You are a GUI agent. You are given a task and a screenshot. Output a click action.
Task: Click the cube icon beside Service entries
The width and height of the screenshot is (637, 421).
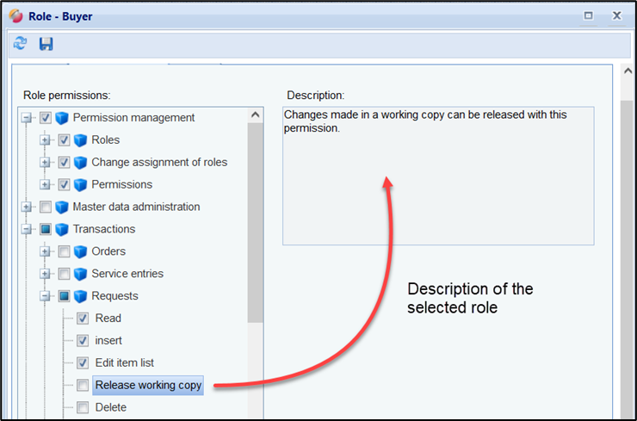pyautogui.click(x=81, y=274)
